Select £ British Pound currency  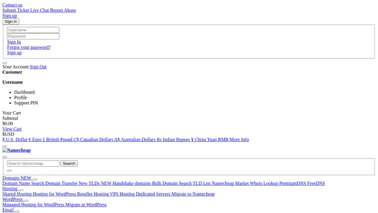[x=58, y=140]
